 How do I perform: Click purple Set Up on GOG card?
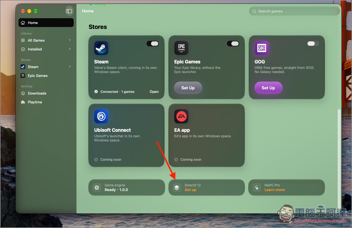tap(268, 88)
